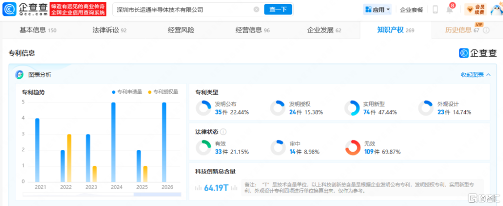
Task: Click info icon next to 法律状态
Action: [224, 132]
